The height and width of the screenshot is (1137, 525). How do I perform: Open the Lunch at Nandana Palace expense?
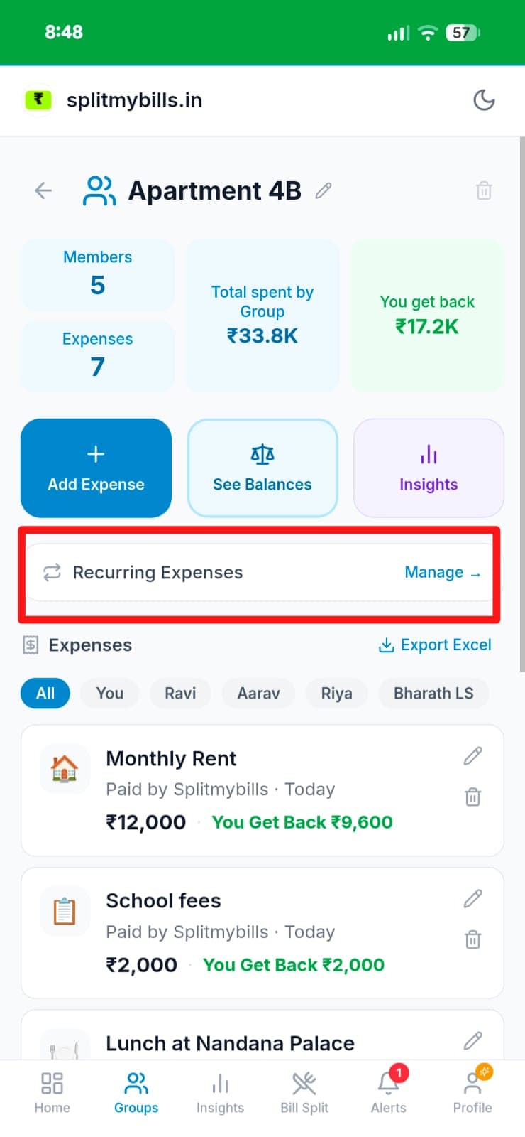click(x=230, y=1043)
